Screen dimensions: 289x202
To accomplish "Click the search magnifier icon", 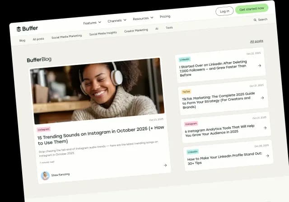I will point(255,20).
